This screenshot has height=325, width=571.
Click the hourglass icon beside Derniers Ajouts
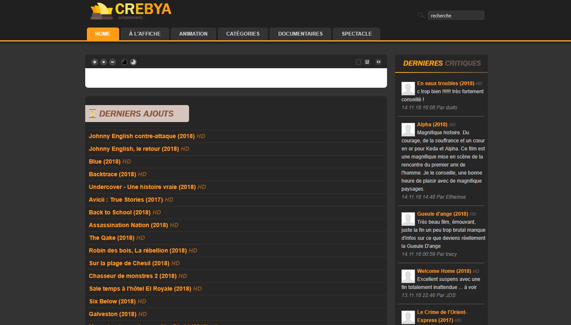(93, 113)
